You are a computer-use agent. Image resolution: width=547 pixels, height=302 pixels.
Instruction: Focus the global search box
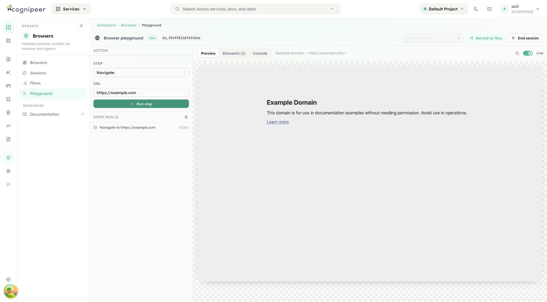tap(255, 9)
